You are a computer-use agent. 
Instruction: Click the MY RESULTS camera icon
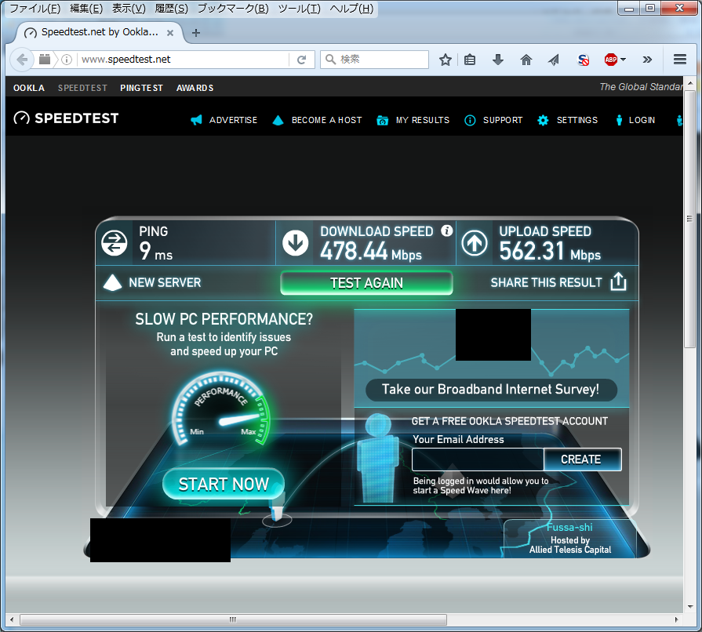point(382,120)
